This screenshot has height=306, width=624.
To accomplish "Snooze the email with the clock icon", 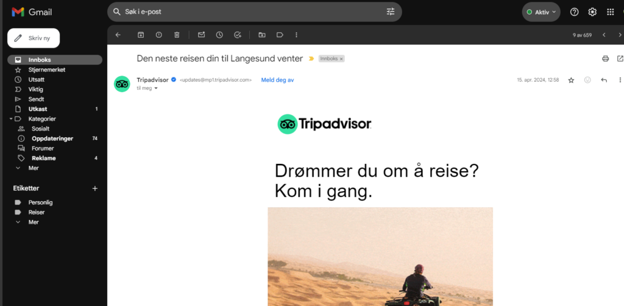I will point(219,35).
